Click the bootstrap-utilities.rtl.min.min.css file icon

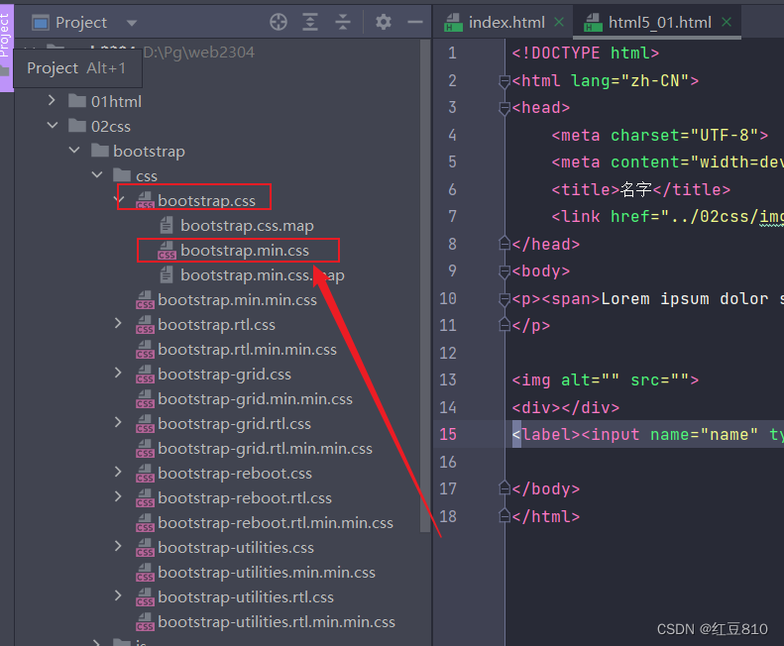tap(145, 622)
